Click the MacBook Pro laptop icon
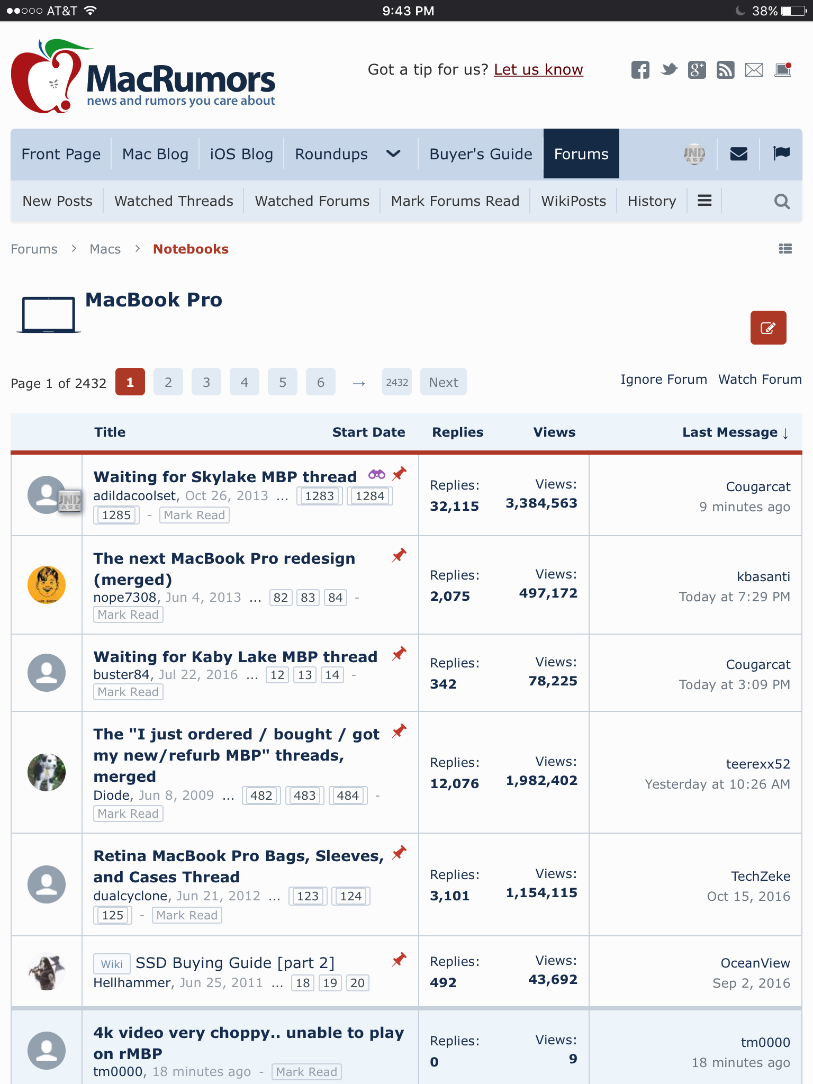 click(48, 315)
